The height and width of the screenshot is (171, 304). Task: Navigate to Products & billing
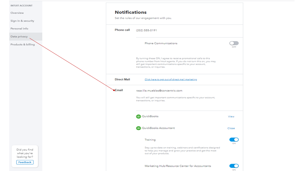pos(23,44)
